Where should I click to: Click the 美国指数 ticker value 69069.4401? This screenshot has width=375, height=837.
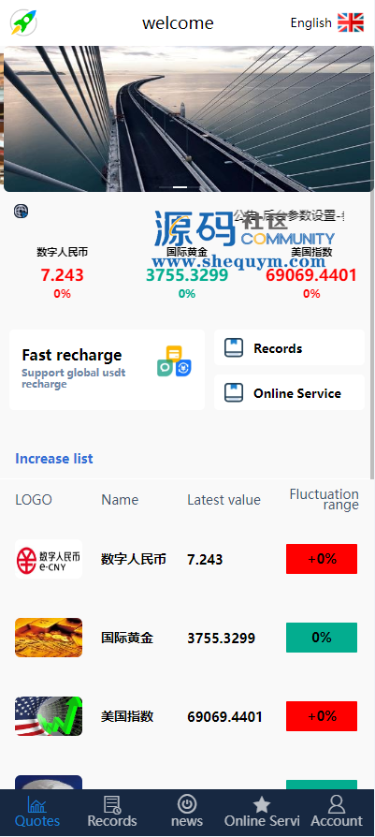311,275
